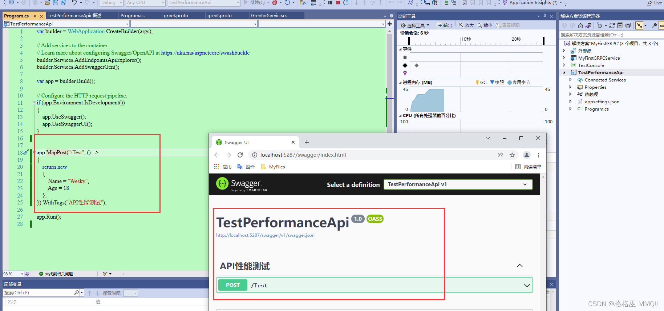Click the Output button in diagnostic tools

[444, 25]
